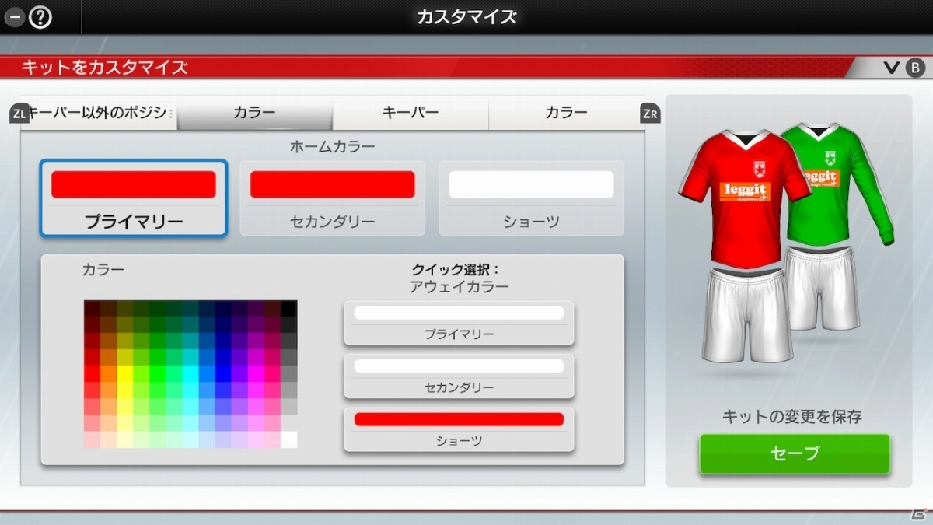
Task: Save kit changes with セーブ button
Action: pos(794,453)
